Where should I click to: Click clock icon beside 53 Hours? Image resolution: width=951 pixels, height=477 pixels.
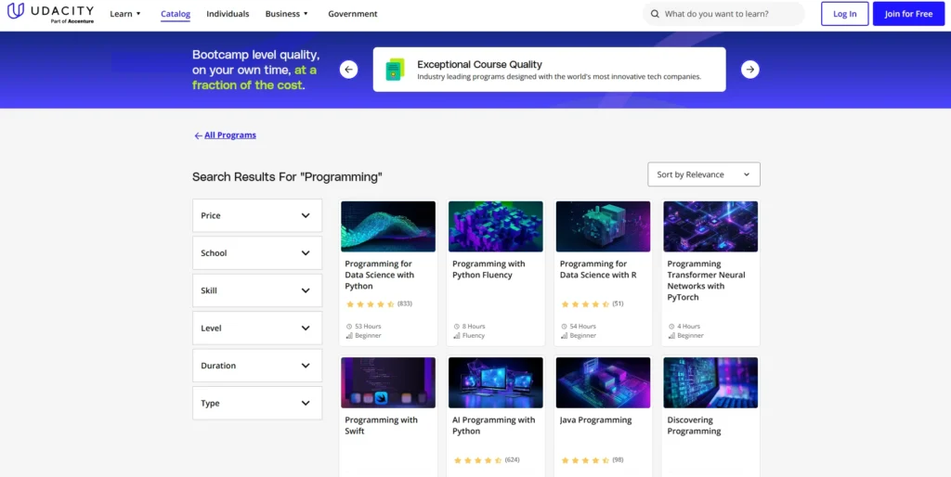(349, 327)
